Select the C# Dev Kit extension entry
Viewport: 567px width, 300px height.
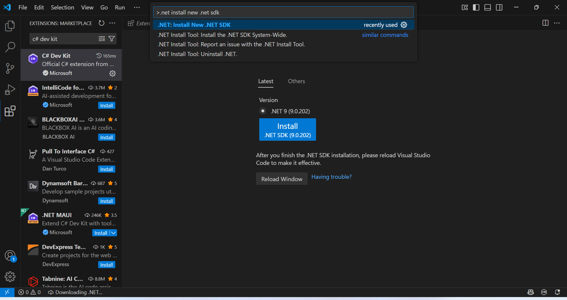71,65
